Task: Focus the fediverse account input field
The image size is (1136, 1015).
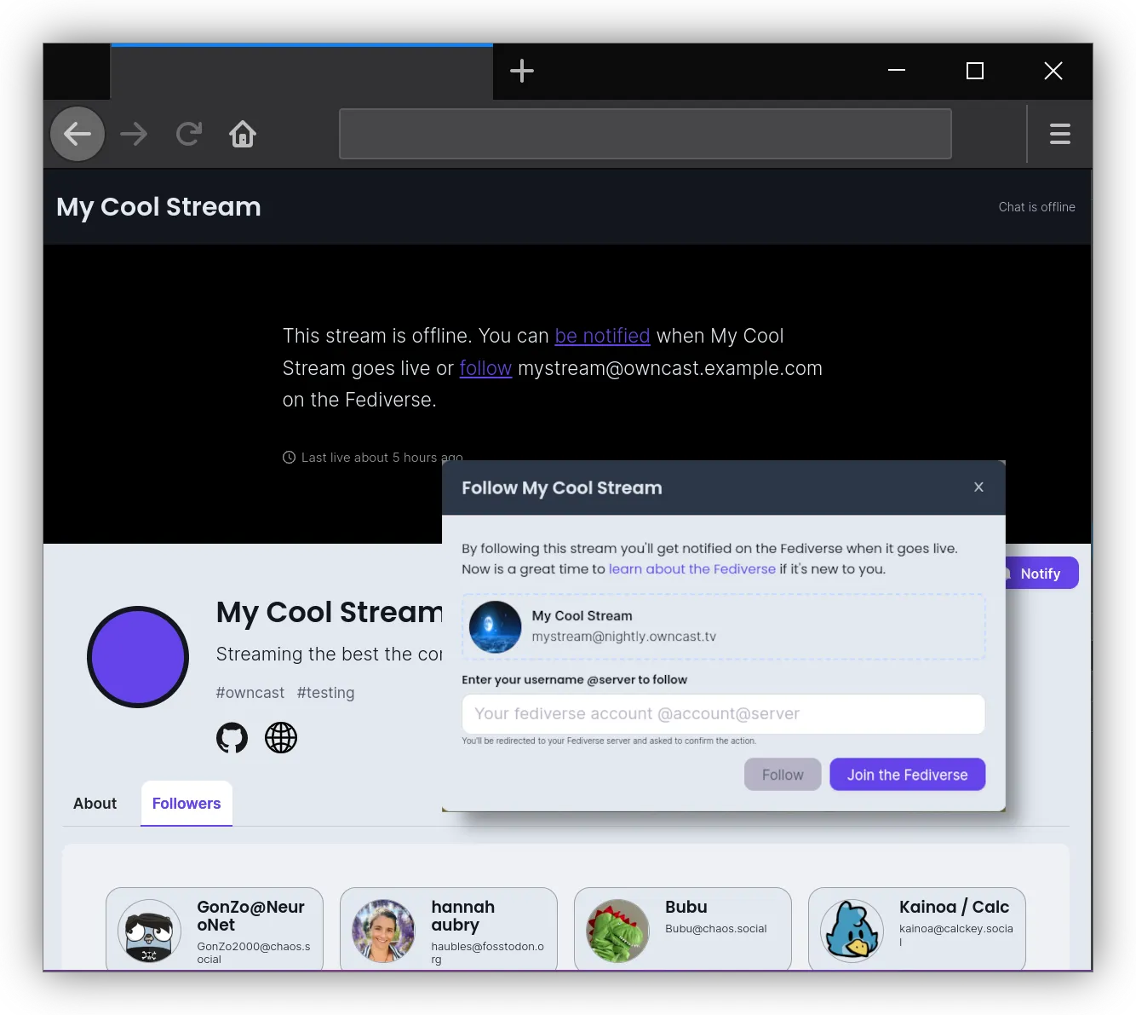Action: pos(723,714)
